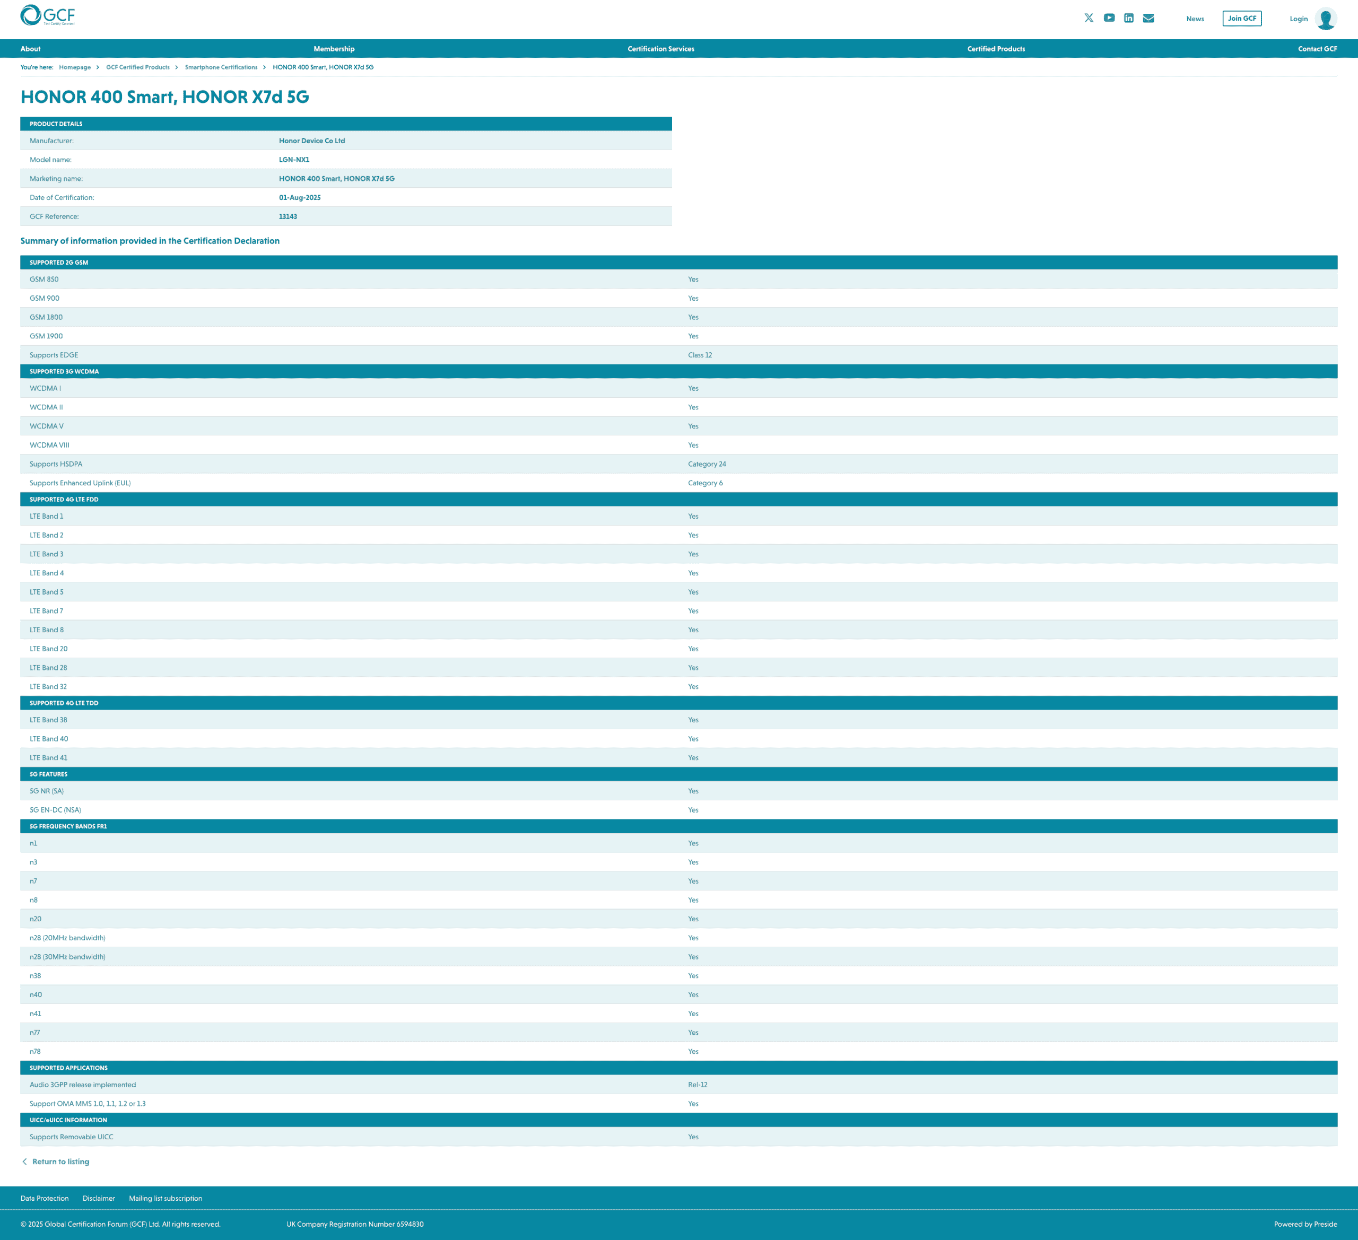The width and height of the screenshot is (1358, 1240).
Task: Click the GCF logo
Action: [x=47, y=15]
